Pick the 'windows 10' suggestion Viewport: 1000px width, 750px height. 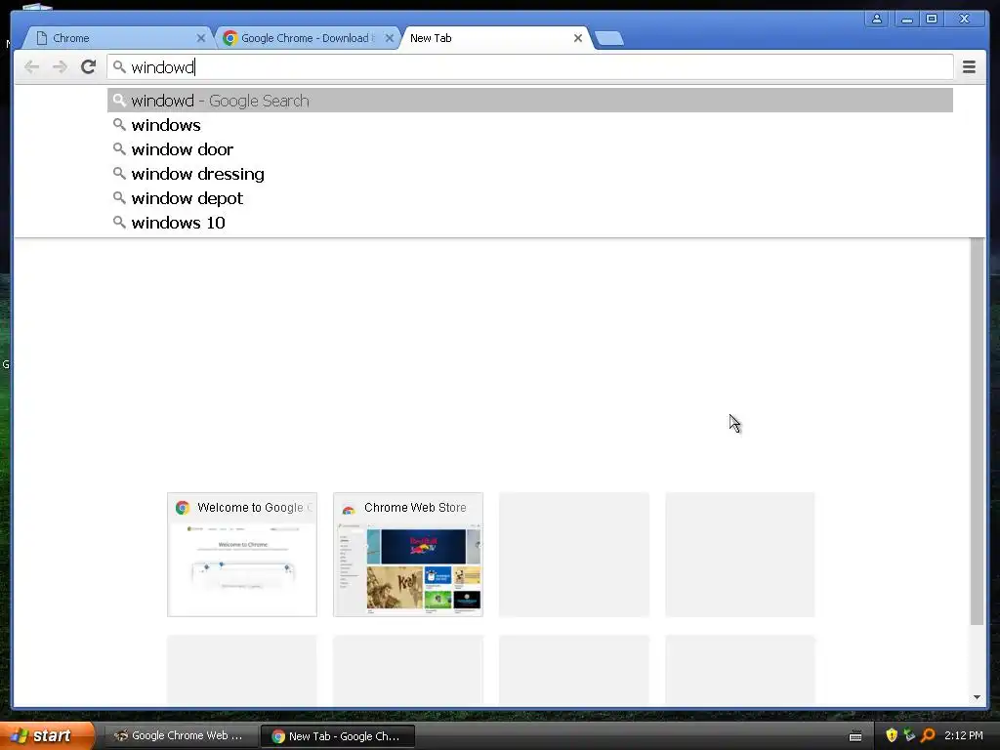530,223
